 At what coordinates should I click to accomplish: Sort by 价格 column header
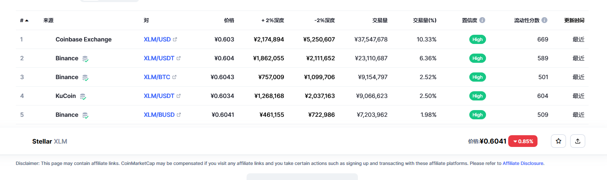click(x=229, y=20)
